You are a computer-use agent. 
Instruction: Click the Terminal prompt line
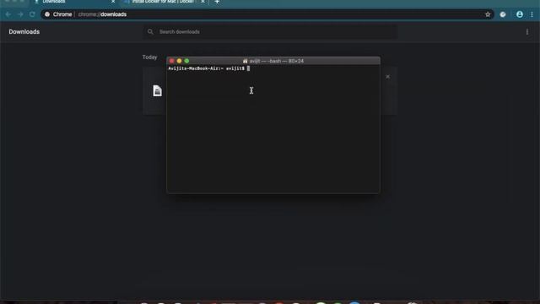208,68
